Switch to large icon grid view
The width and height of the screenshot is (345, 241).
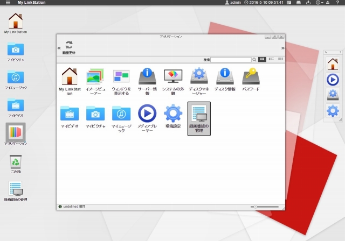pos(263,59)
